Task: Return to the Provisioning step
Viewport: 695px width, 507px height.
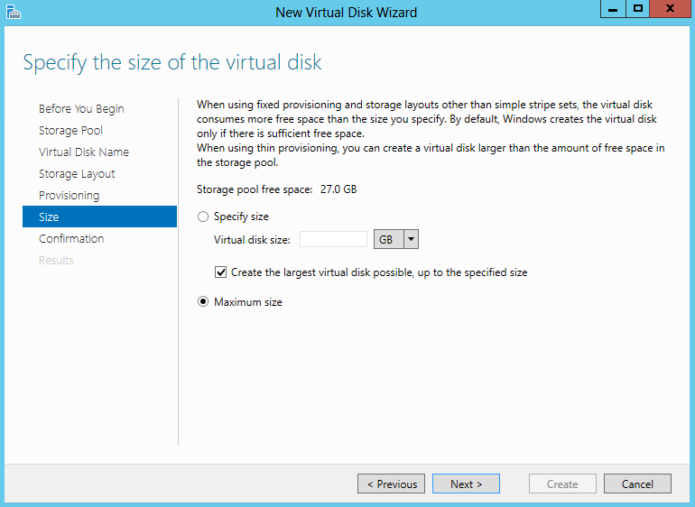Action: pyautogui.click(x=69, y=196)
